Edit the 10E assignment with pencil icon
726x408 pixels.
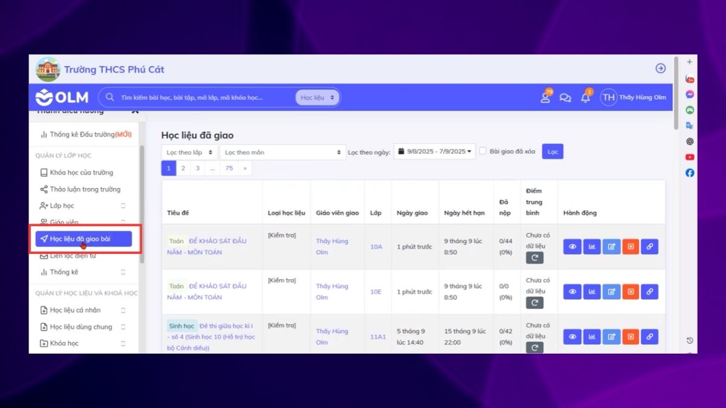click(x=611, y=291)
